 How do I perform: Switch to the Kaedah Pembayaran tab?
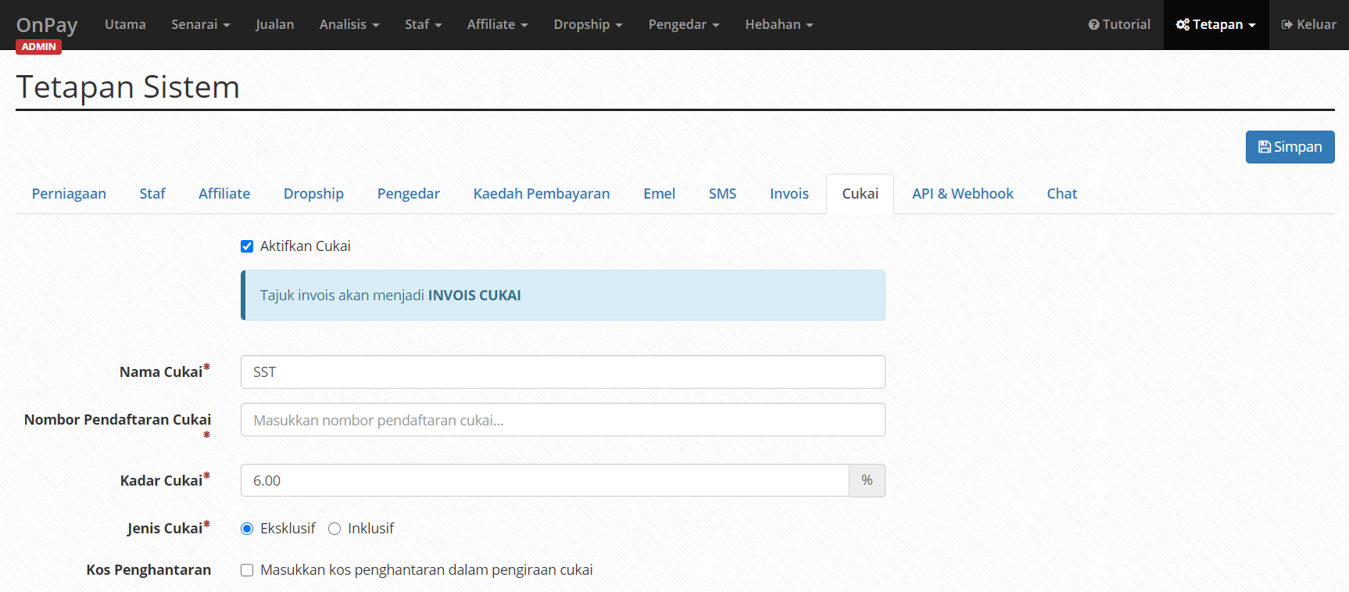click(x=542, y=194)
